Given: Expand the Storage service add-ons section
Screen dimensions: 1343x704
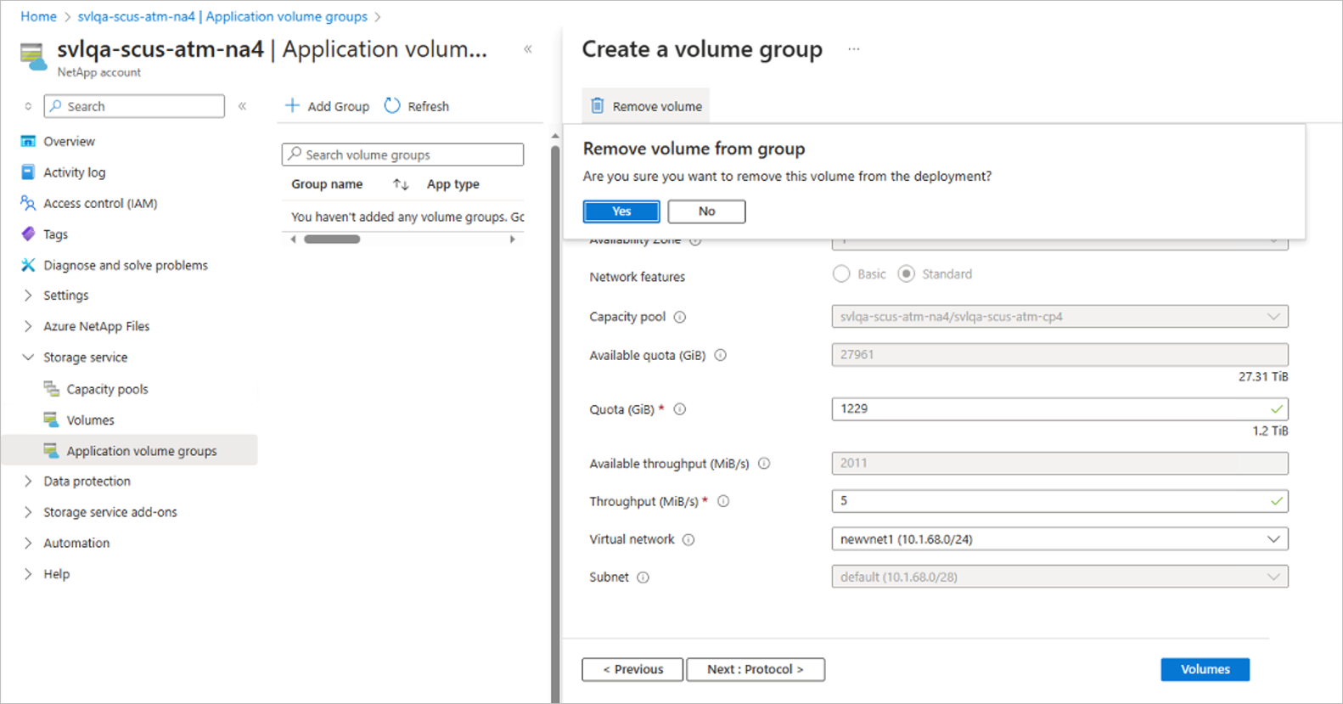Looking at the screenshot, I should point(28,512).
